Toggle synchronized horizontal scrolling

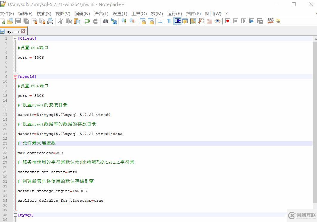tap(151, 21)
